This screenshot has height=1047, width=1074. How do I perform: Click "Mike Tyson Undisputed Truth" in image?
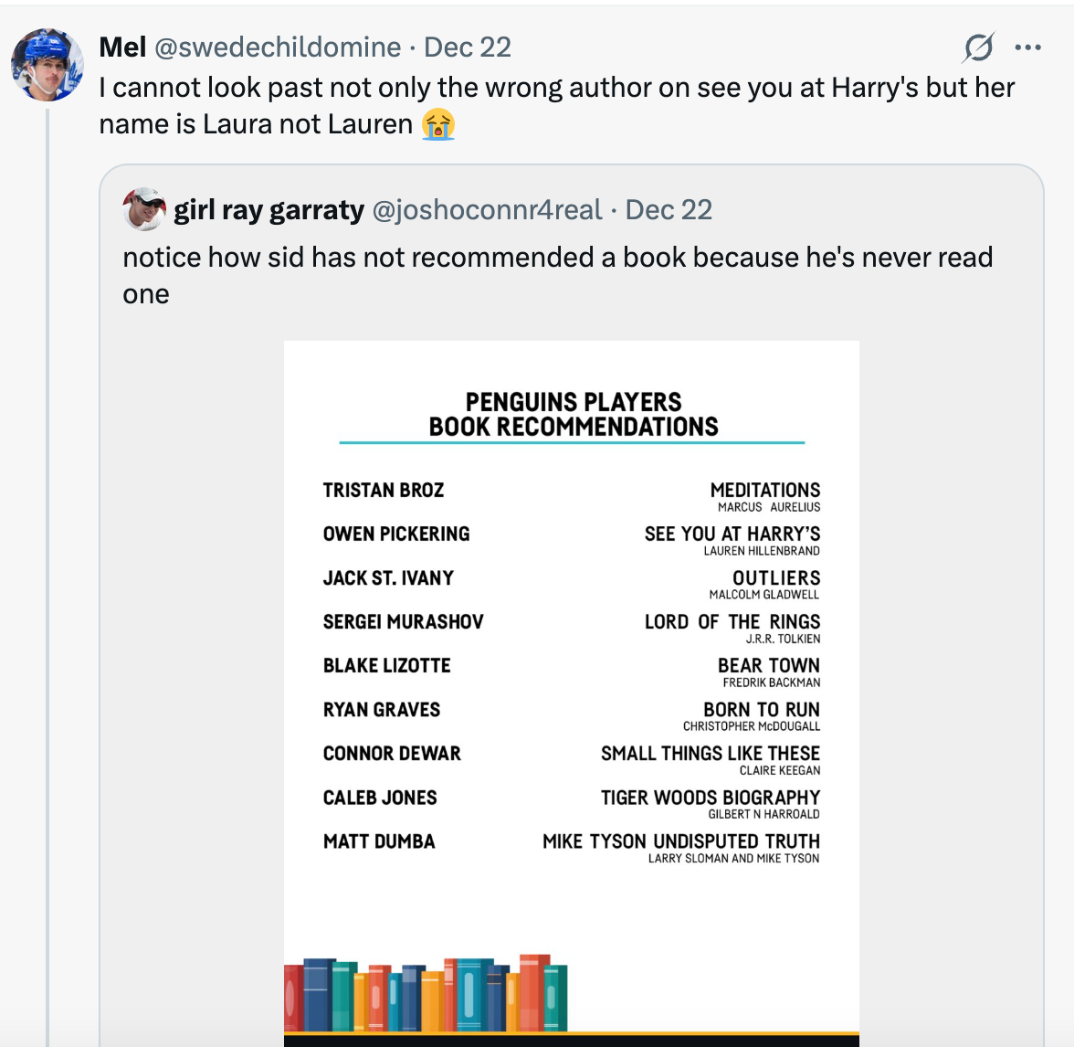tap(681, 841)
